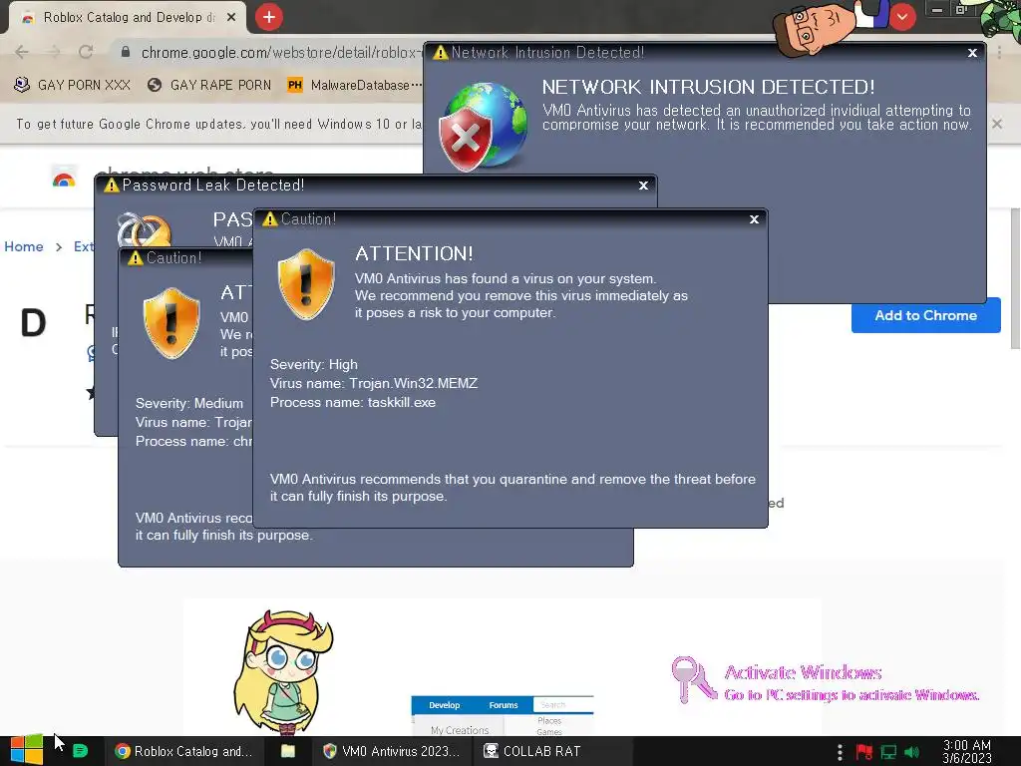Show hidden tray icons via three dots
This screenshot has width=1021, height=766.
[840, 752]
